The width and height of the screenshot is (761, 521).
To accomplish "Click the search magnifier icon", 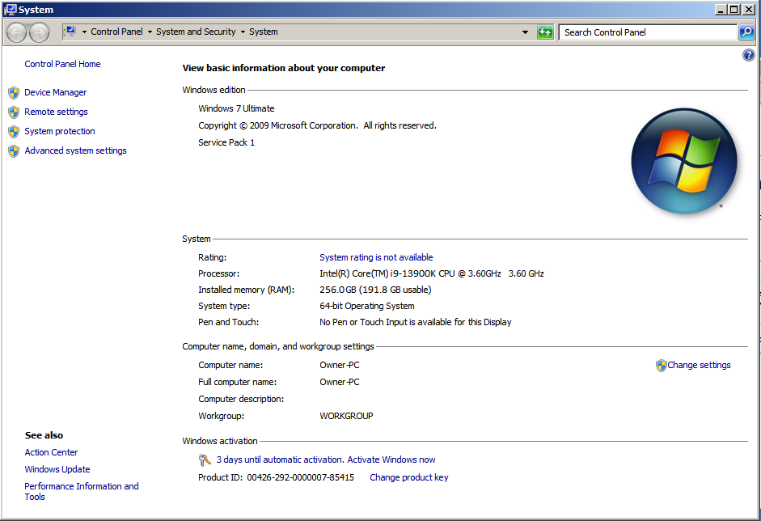I will [x=746, y=32].
